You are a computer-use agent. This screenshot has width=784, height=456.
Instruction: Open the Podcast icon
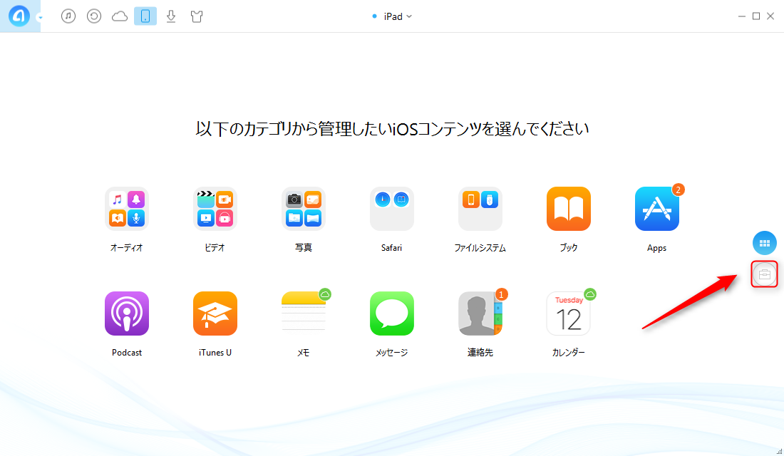(x=127, y=313)
